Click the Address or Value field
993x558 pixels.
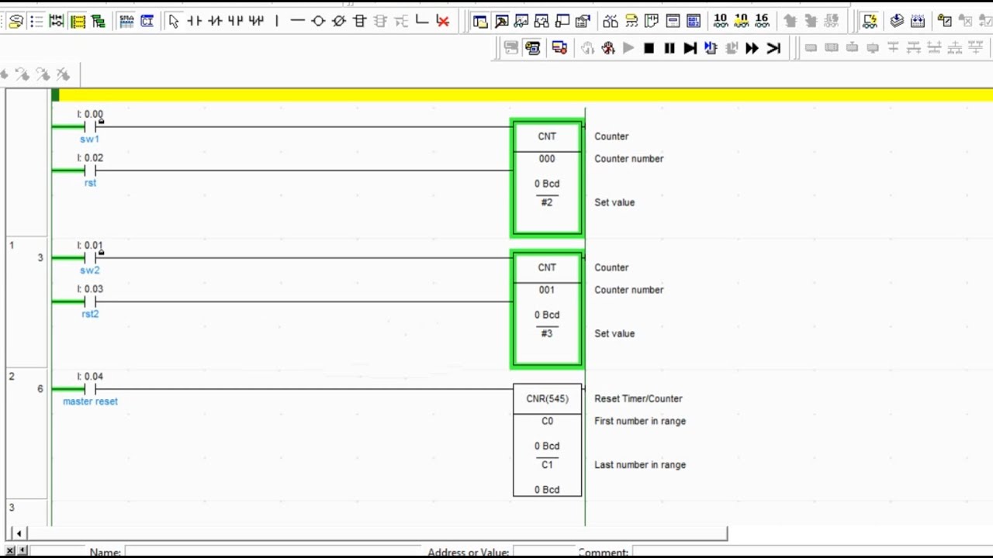(543, 553)
